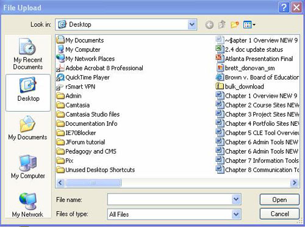Select the Admin folder

[69, 96]
